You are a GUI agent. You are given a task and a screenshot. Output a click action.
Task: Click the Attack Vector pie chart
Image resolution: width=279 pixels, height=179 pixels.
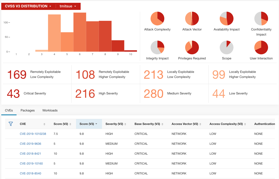tap(192, 18)
